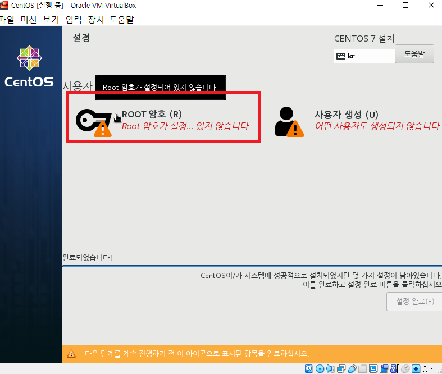Click the mouse integration status icon

405,368
